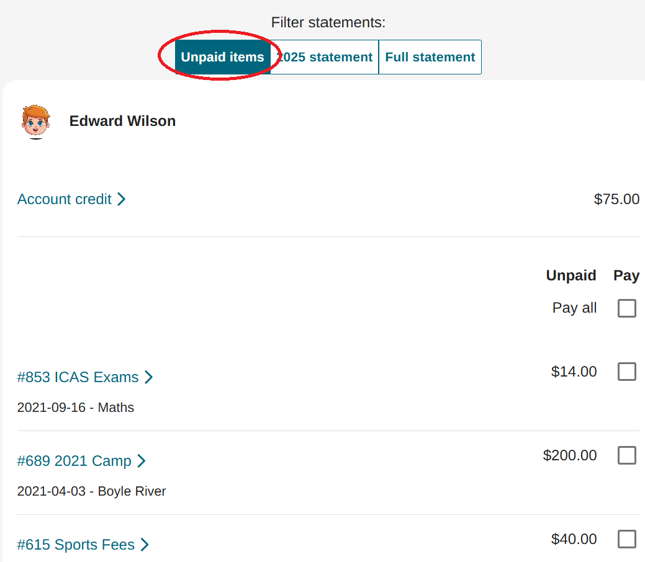Image resolution: width=645 pixels, height=562 pixels.
Task: Click the chevron next to Account credit
Action: pos(122,199)
